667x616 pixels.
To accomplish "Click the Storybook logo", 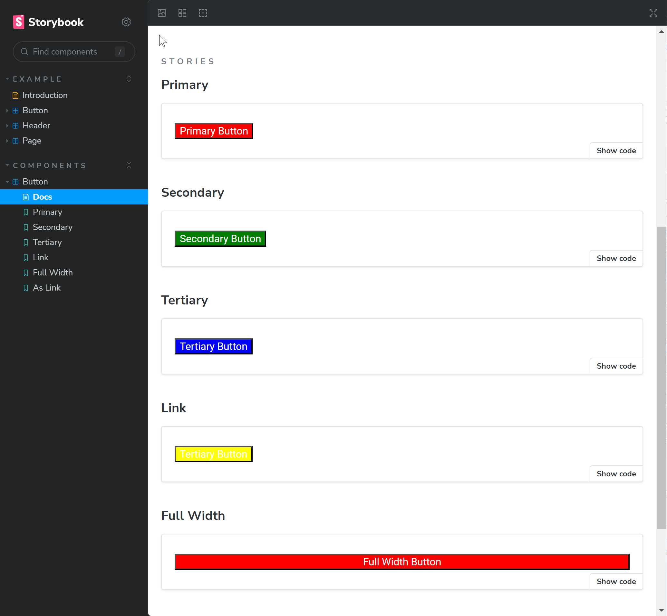I will click(48, 22).
